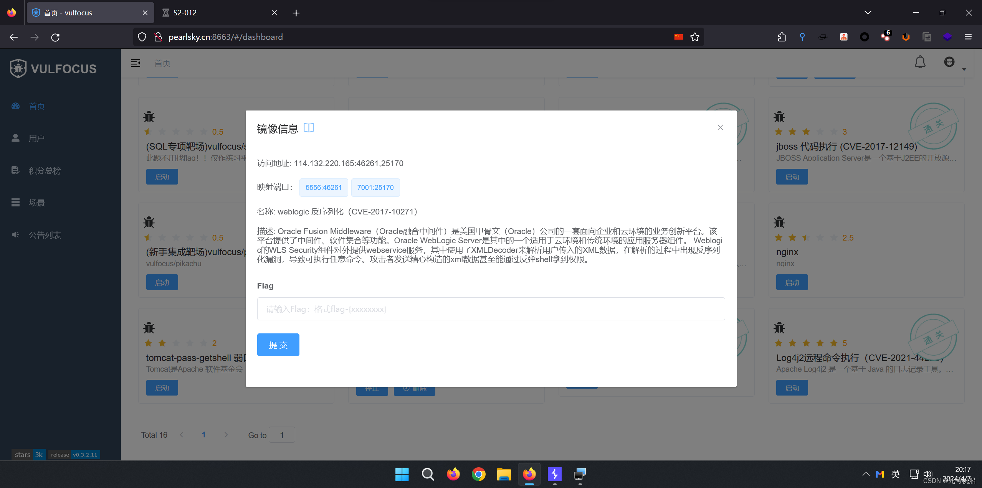Viewport: 982px width, 488px height.
Task: Go to the next page arrow in pagination
Action: point(226,435)
